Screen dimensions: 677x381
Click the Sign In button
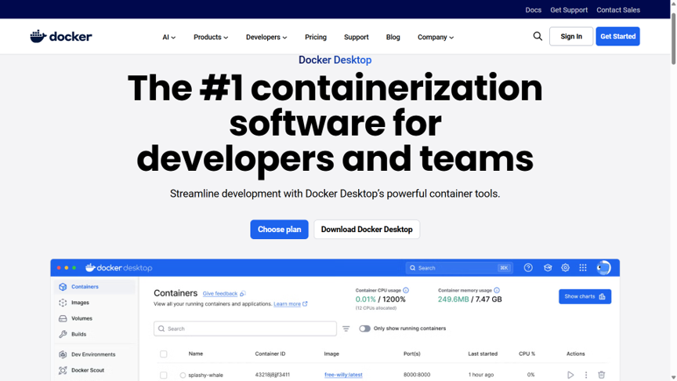[x=571, y=36]
